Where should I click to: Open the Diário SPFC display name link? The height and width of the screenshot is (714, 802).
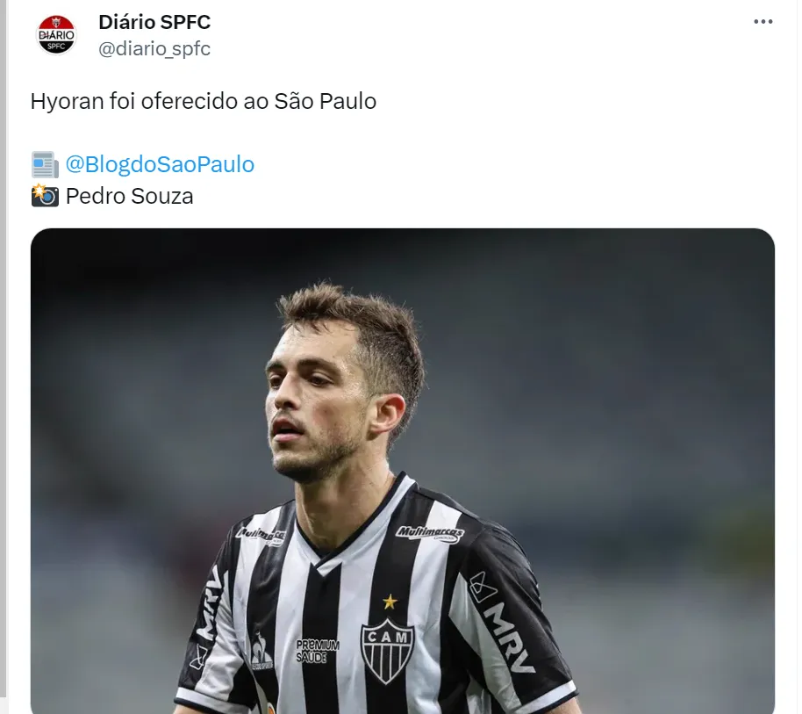(x=154, y=22)
